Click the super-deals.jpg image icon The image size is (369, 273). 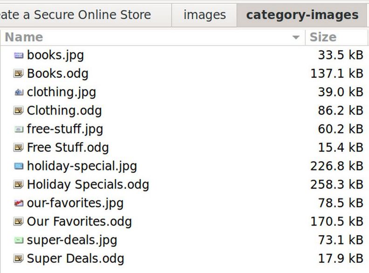click(x=19, y=240)
